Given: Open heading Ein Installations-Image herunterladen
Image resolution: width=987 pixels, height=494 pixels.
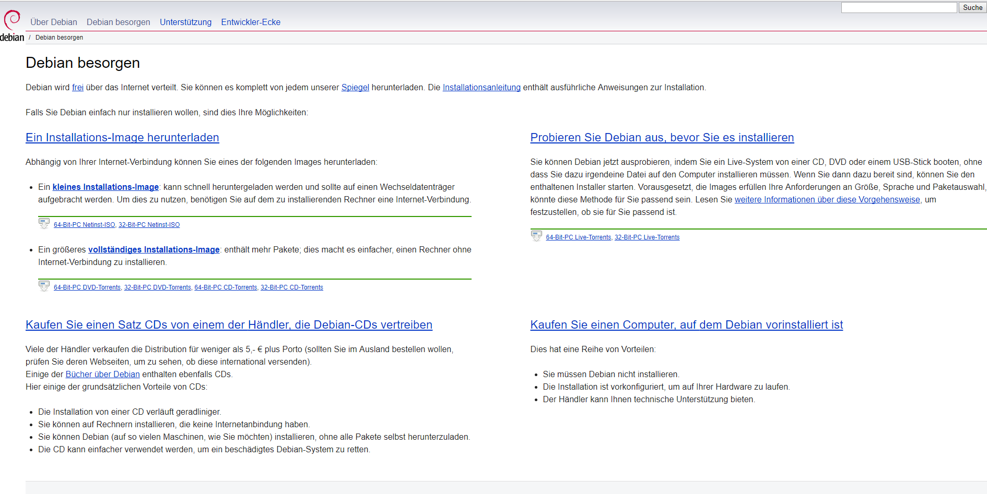Looking at the screenshot, I should [122, 137].
